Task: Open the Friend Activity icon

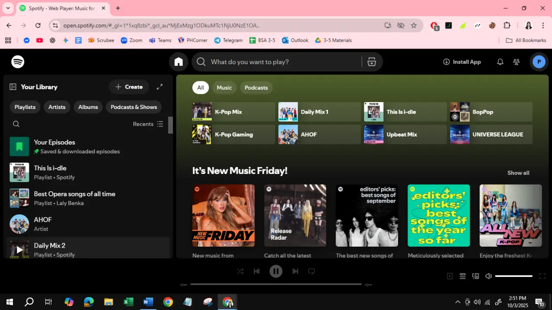Action: click(516, 62)
